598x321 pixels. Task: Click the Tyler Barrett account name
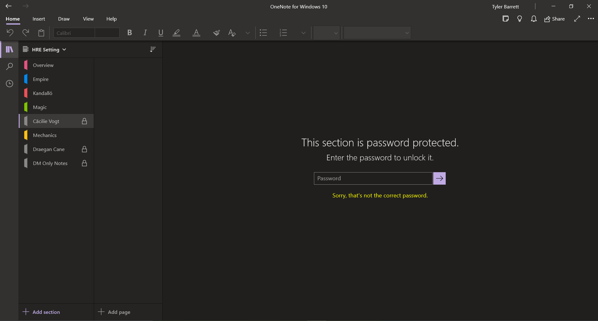(505, 7)
